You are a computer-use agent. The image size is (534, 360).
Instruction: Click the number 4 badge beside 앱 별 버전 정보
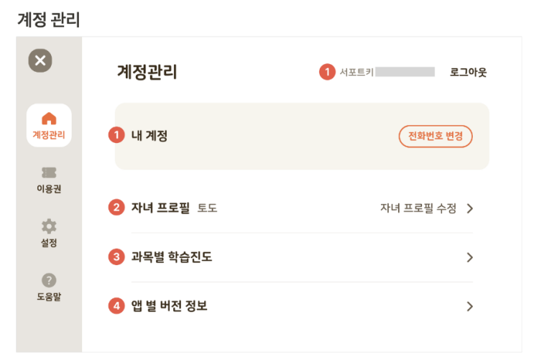tap(116, 306)
